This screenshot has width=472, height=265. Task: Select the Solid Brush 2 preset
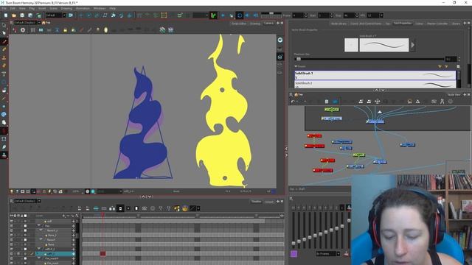(375, 85)
